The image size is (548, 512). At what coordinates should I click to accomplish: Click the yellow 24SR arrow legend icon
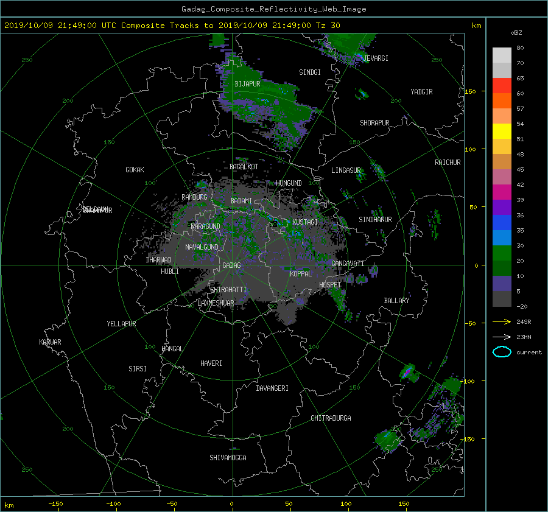coord(502,322)
